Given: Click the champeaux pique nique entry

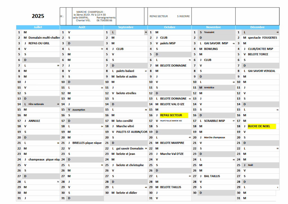Looking at the screenshot, I should pyautogui.click(x=44, y=159).
